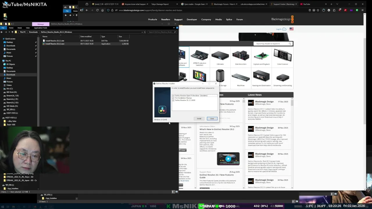372x209 pixels.
Task: Click Explorer search box
Action: 162,32
